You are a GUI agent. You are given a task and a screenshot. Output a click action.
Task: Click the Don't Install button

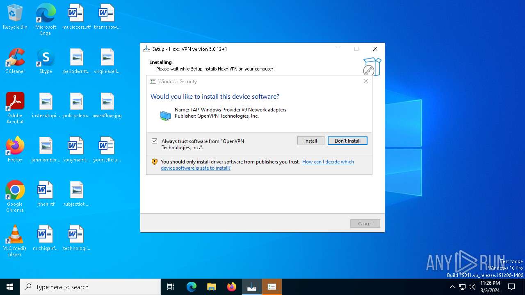coord(347,141)
